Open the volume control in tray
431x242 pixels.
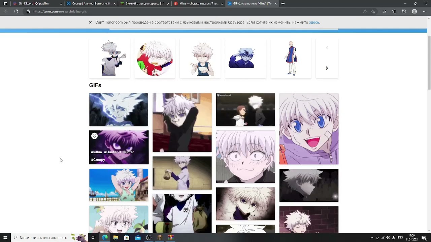388,238
